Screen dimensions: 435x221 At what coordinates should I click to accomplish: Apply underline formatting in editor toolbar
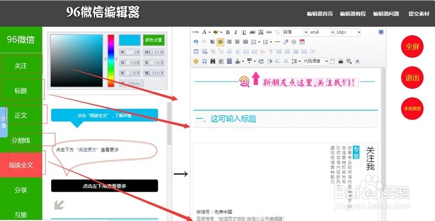(244, 32)
